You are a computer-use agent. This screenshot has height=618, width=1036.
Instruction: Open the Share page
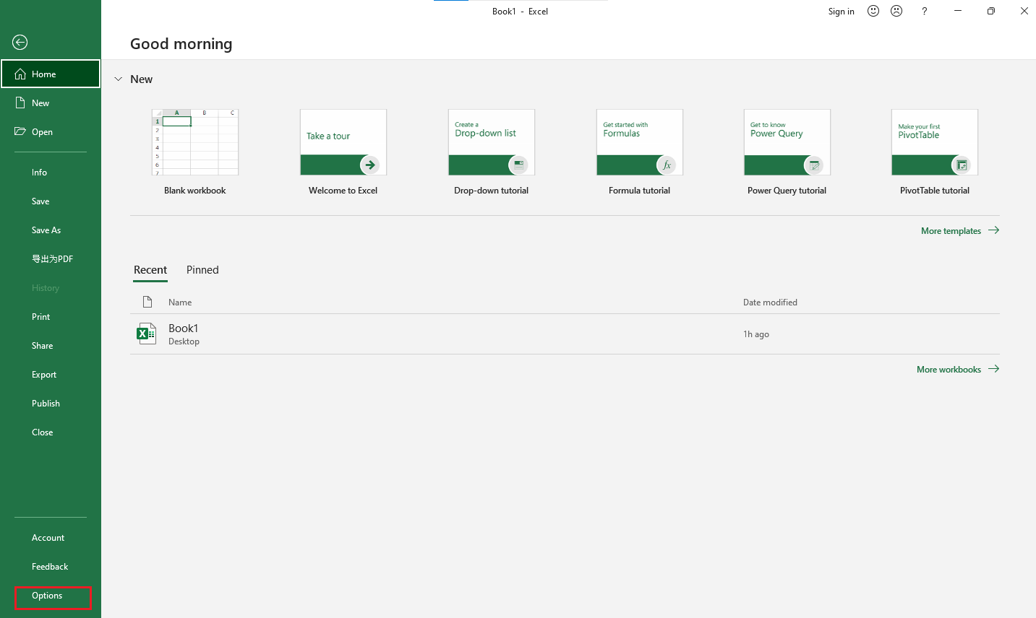51,346
